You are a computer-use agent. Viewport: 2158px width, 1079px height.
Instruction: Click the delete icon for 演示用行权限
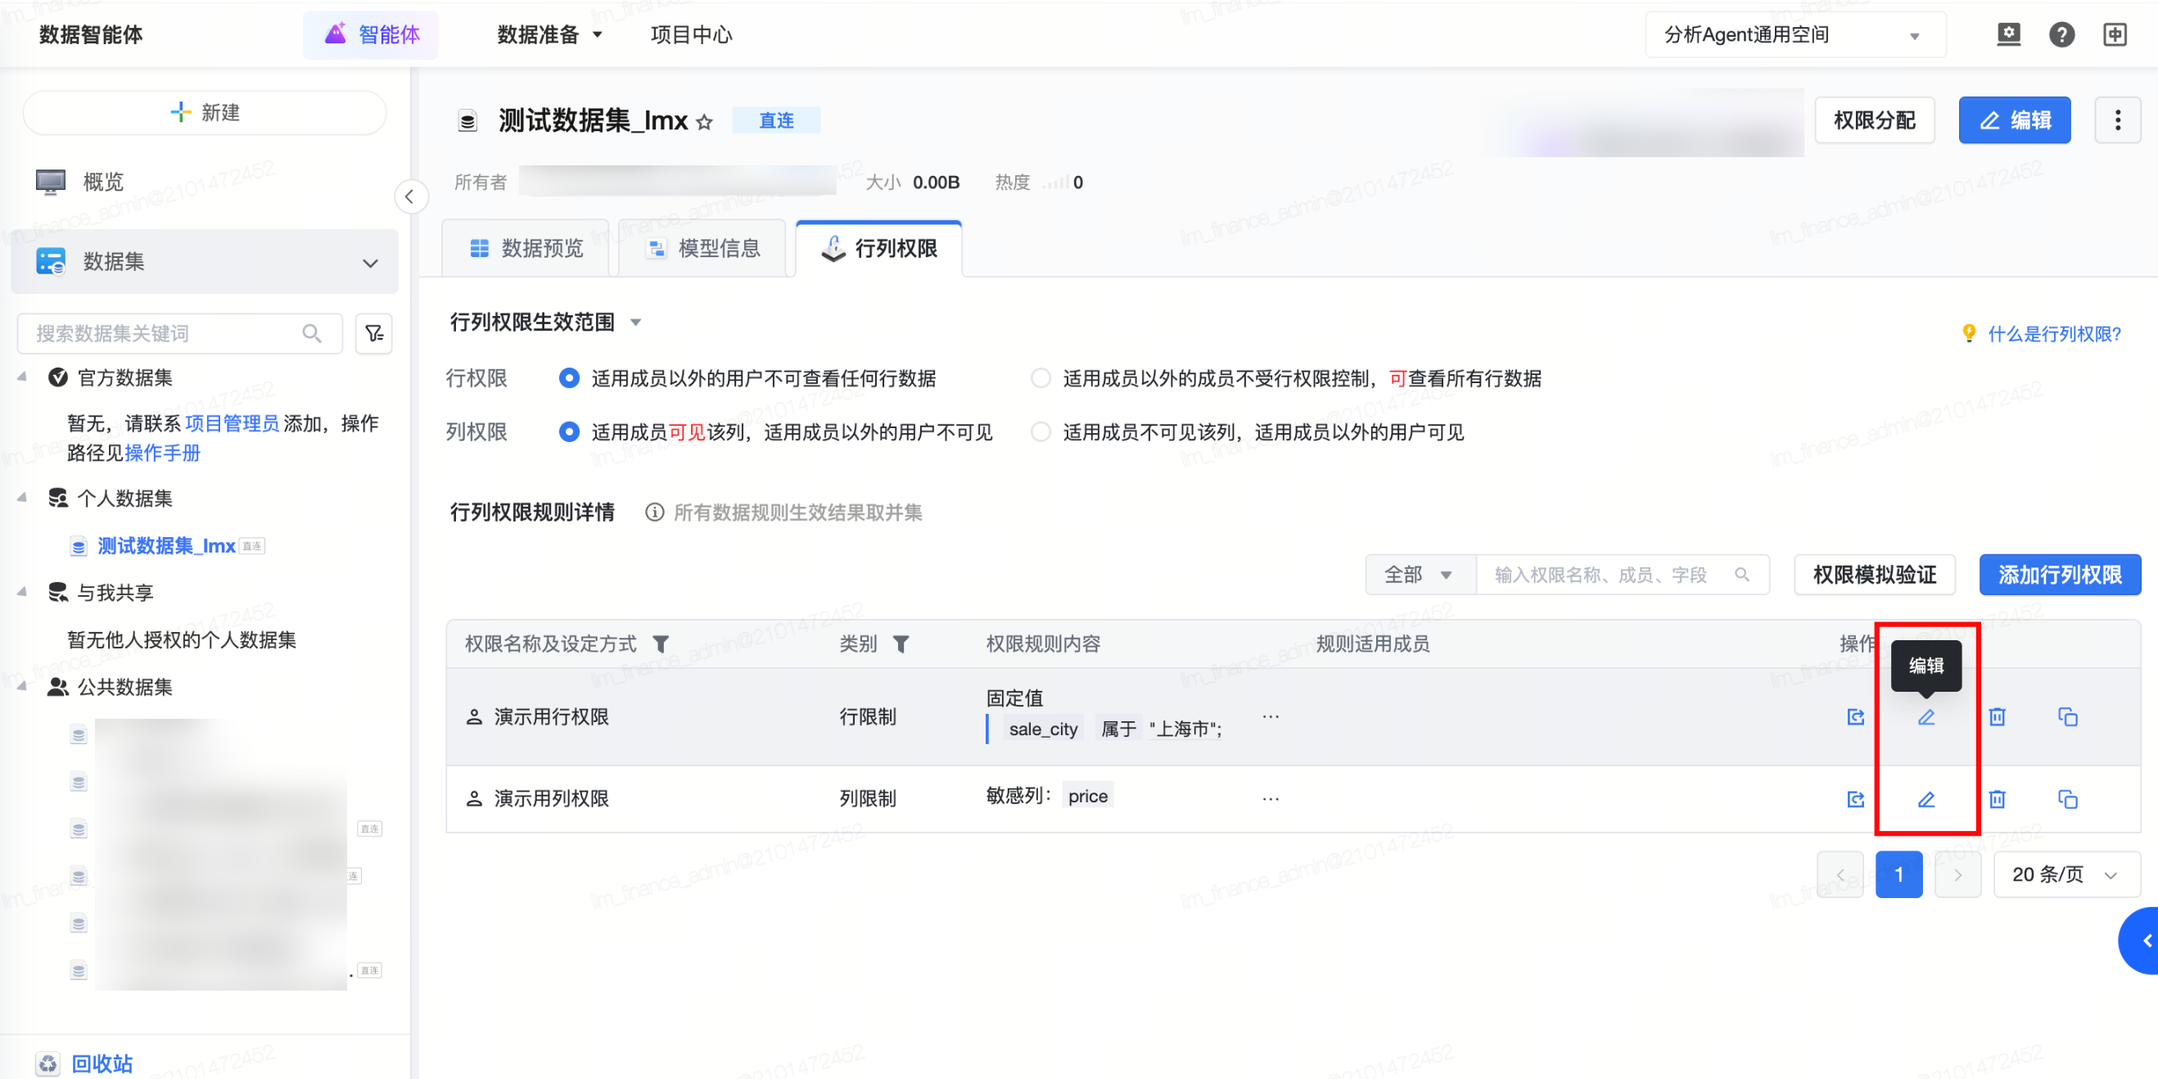tap(1997, 717)
